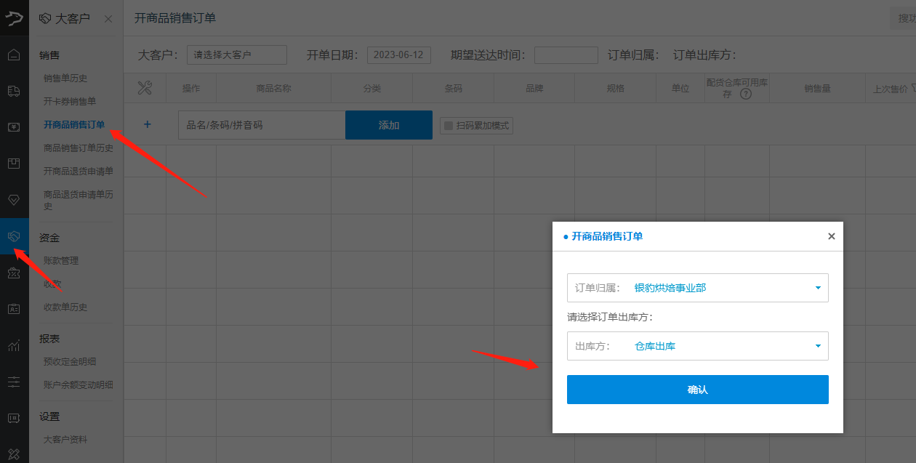Open the delivery truck icon in sidebar

coord(14,91)
